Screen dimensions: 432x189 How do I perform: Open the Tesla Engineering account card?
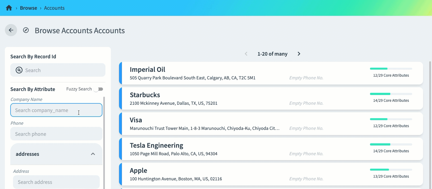tap(271, 149)
